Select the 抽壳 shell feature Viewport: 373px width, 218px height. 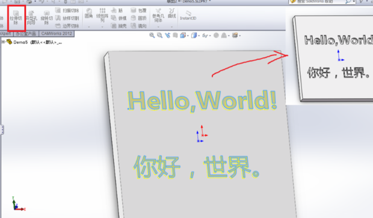[x=119, y=26]
